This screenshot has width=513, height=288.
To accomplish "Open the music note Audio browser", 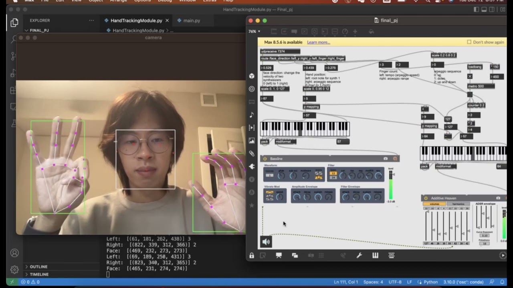I will pos(252,115).
